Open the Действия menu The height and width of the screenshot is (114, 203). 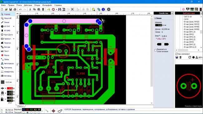[28, 5]
